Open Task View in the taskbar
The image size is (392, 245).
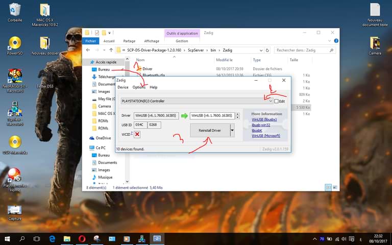[x=37, y=239]
